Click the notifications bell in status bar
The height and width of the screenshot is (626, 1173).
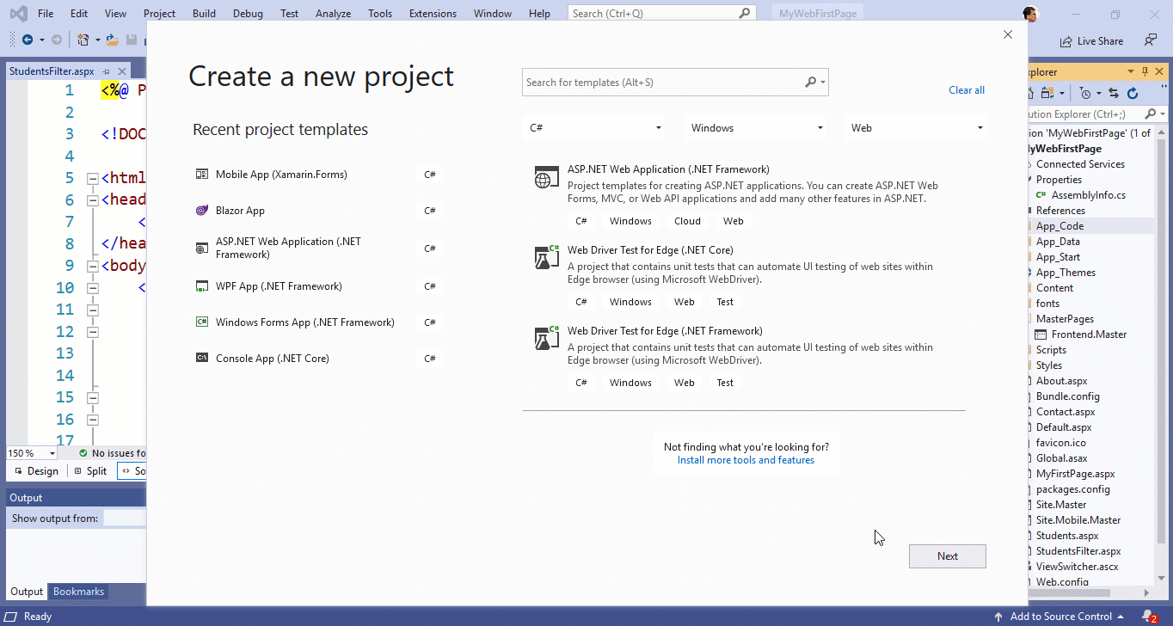point(1148,617)
